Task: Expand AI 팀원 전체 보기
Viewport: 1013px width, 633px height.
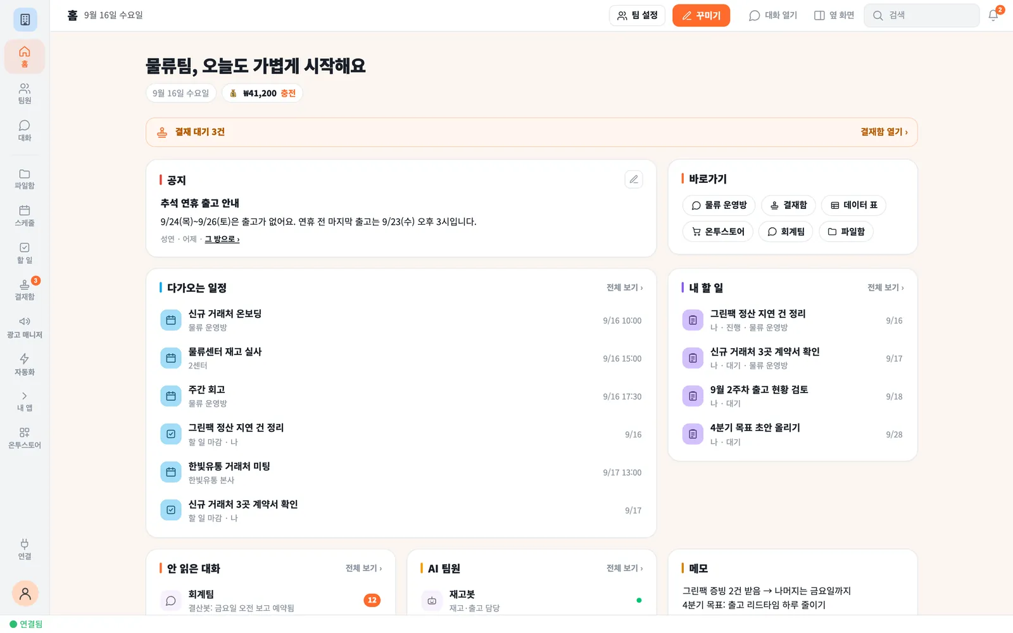Action: coord(624,568)
